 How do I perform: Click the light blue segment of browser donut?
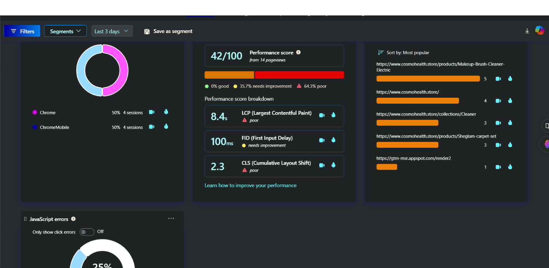[81, 70]
